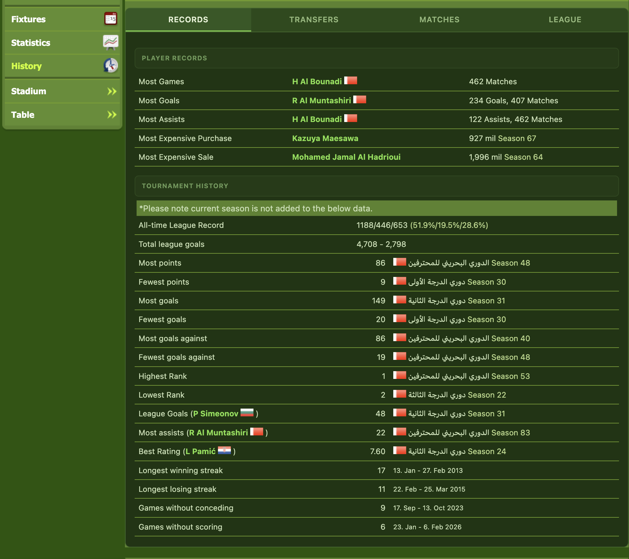The width and height of the screenshot is (629, 559).
Task: Open H Al Bounadi's profile from Most Assists
Action: (x=317, y=119)
